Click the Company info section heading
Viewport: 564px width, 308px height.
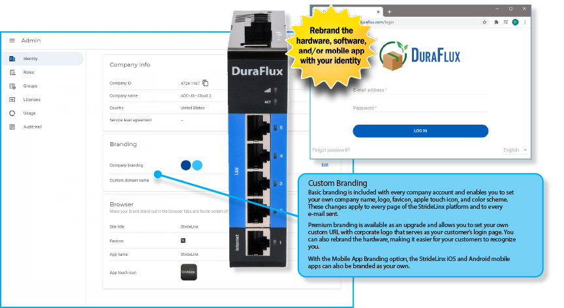(130, 65)
